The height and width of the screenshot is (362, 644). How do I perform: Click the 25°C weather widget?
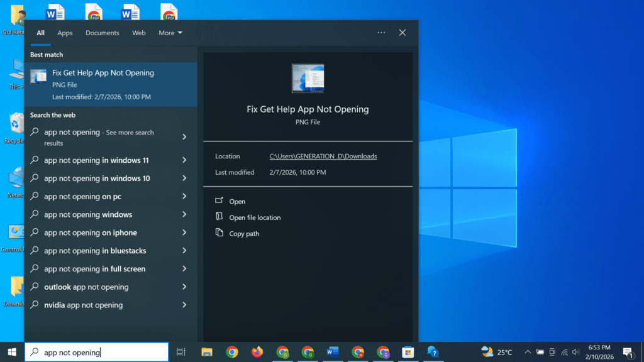pyautogui.click(x=494, y=352)
